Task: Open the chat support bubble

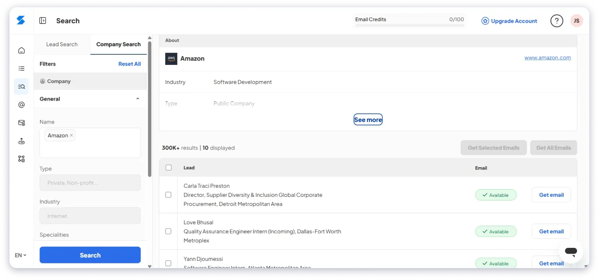Action: tap(570, 251)
